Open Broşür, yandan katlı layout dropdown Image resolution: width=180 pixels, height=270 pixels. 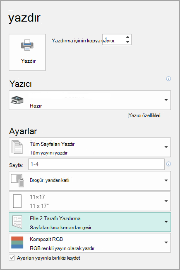pyautogui.click(x=90, y=181)
